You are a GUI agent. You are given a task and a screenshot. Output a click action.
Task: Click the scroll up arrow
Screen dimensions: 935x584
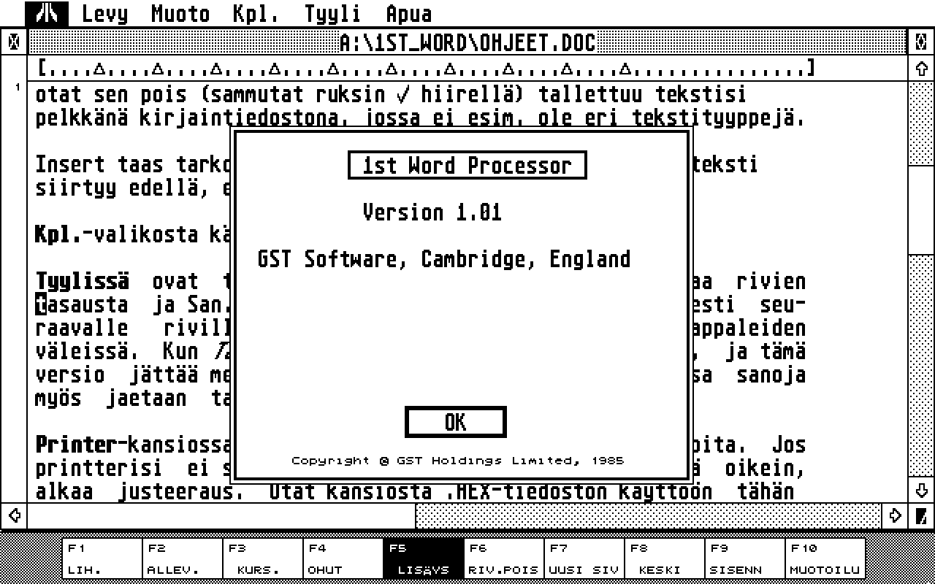click(921, 69)
